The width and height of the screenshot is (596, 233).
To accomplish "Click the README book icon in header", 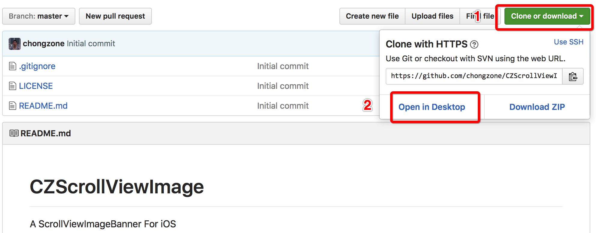I will tap(14, 133).
